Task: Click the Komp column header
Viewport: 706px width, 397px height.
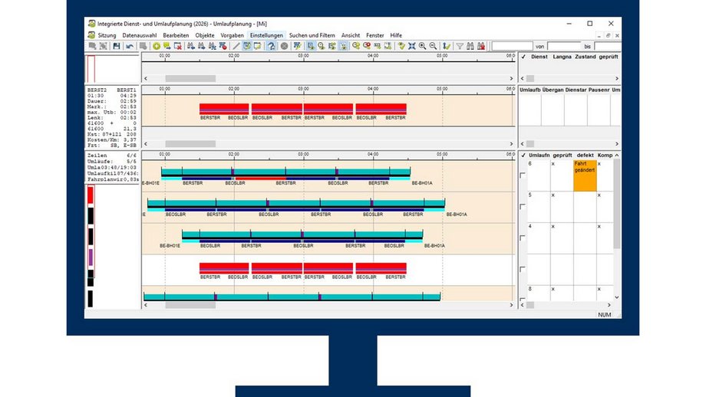Action: (x=605, y=155)
